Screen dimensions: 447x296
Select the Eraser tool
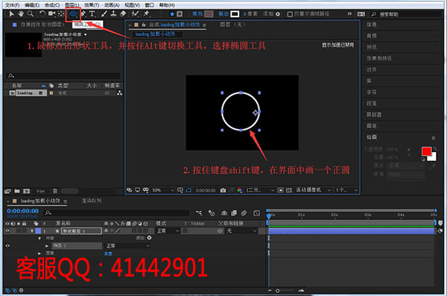tap(123, 13)
